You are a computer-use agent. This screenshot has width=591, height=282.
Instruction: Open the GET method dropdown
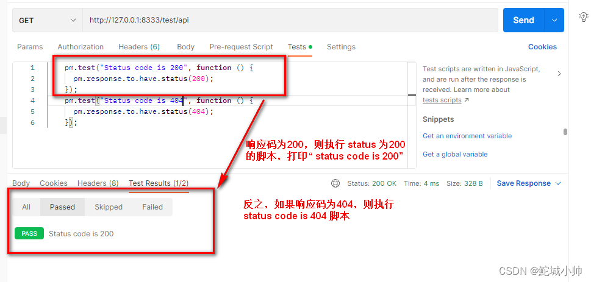[48, 20]
